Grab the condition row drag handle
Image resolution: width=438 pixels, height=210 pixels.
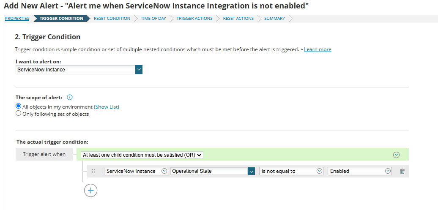click(93, 171)
